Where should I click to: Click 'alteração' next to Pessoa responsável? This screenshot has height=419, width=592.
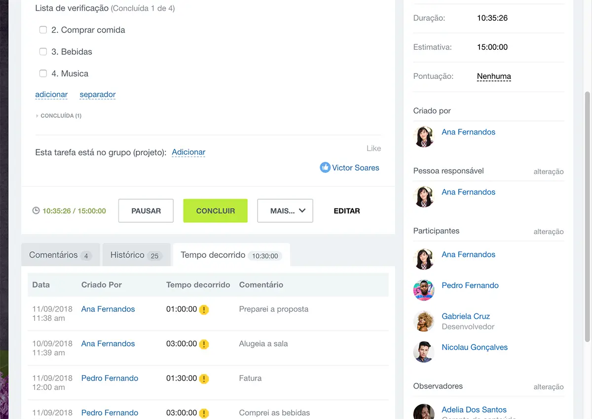[x=548, y=172]
